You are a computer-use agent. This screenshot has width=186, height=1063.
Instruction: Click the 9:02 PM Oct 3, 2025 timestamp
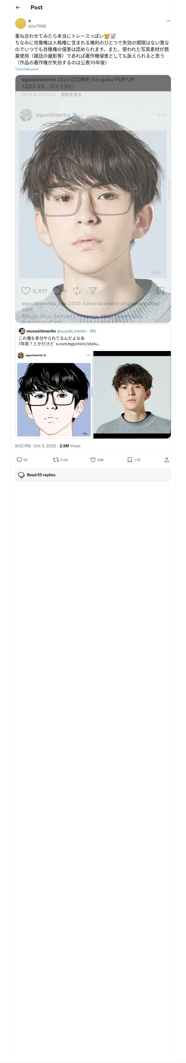click(x=35, y=446)
